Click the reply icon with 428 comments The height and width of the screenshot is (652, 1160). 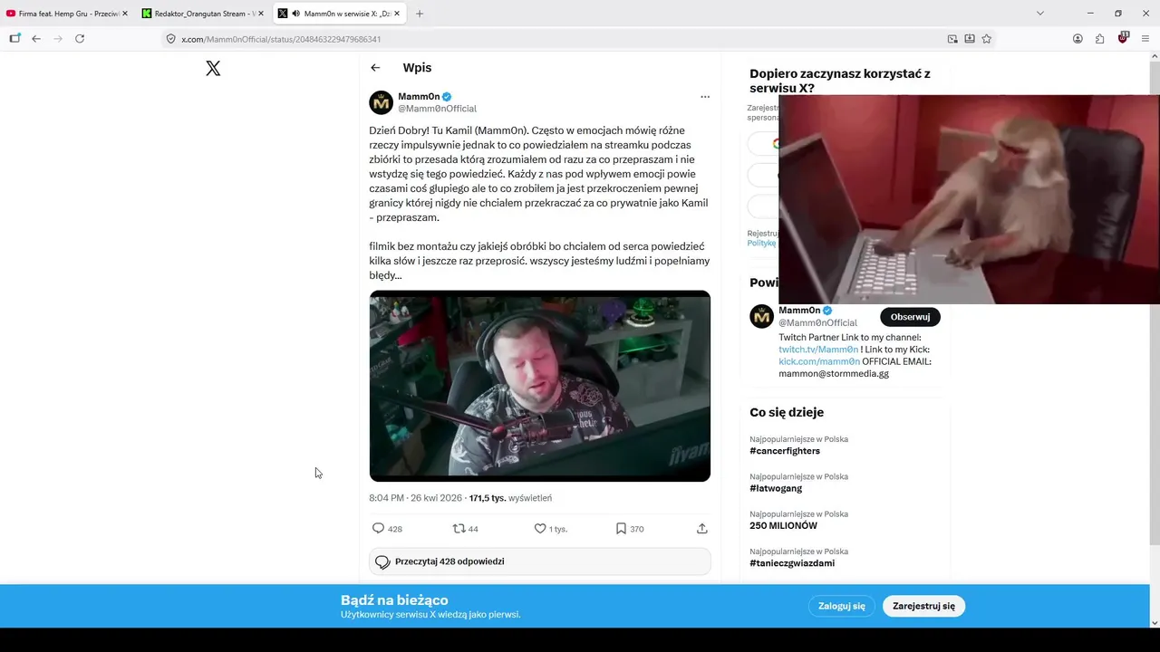click(378, 529)
